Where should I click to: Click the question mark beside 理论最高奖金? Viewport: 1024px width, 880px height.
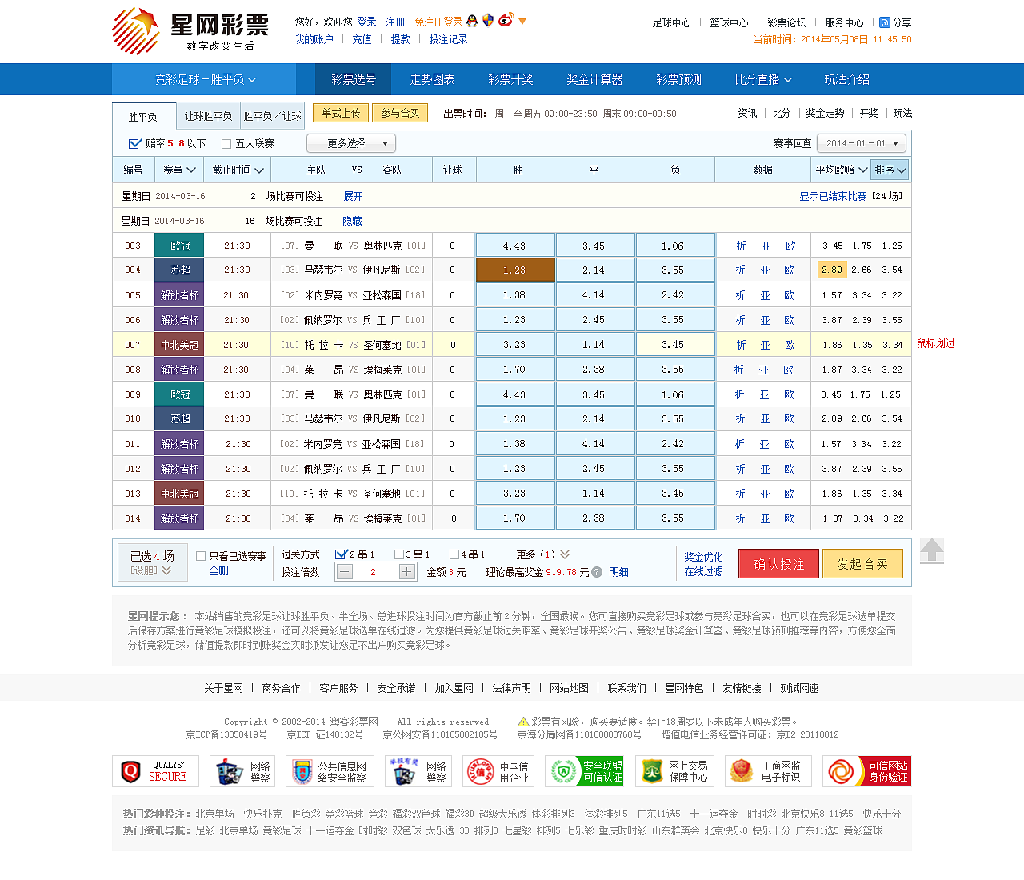click(x=596, y=571)
